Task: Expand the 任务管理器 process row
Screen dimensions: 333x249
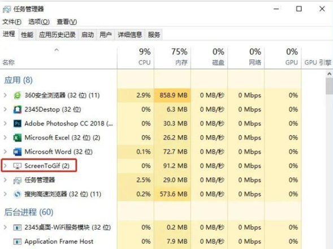Action: (5, 180)
